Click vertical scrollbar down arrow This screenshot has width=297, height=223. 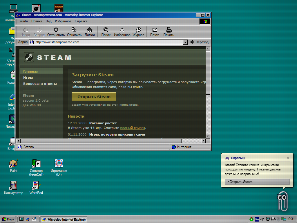tap(208, 136)
